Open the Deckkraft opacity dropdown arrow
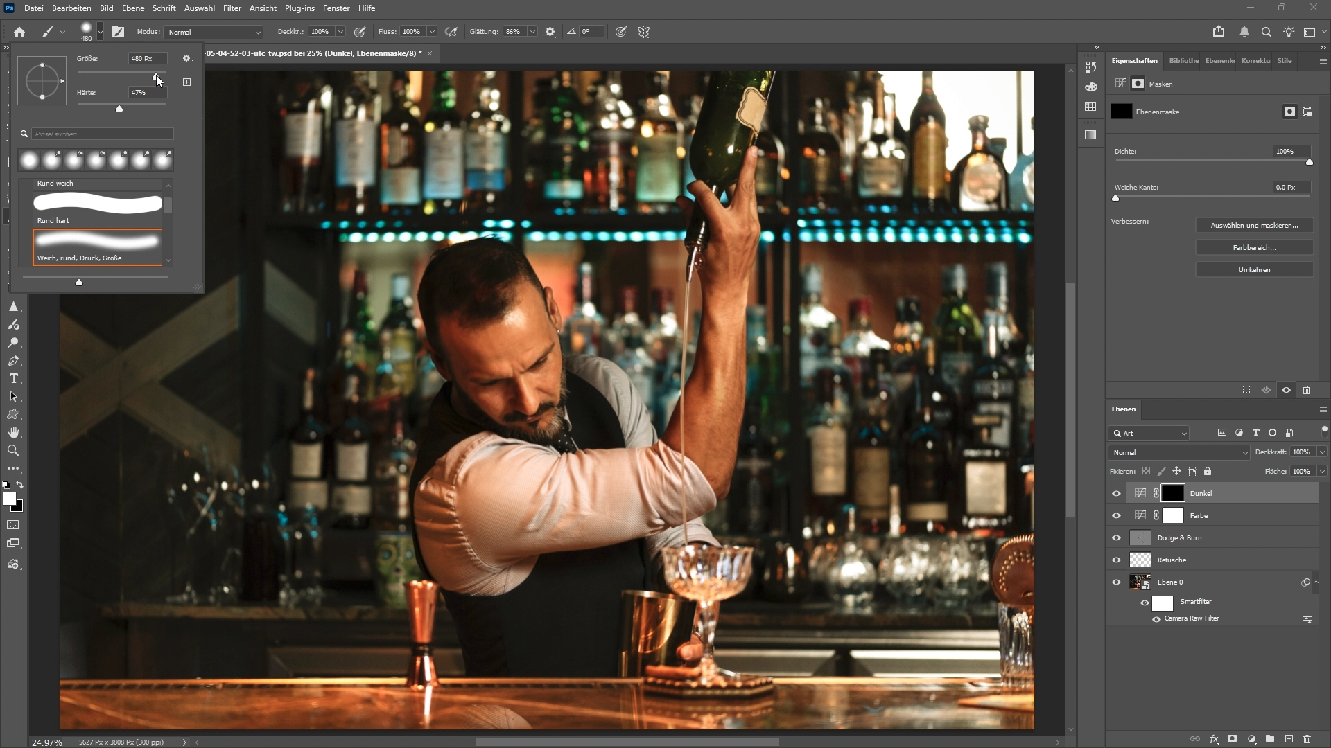This screenshot has height=748, width=1331. (1322, 452)
